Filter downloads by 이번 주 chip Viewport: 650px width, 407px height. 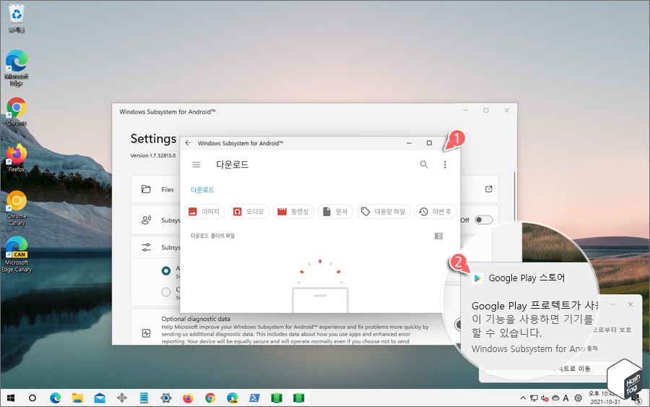pyautogui.click(x=435, y=212)
